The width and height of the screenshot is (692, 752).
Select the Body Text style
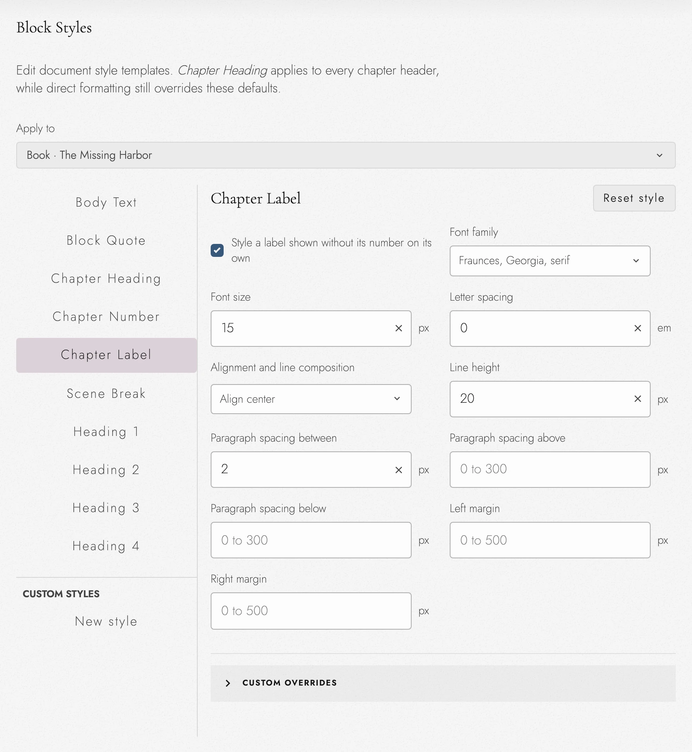click(106, 202)
